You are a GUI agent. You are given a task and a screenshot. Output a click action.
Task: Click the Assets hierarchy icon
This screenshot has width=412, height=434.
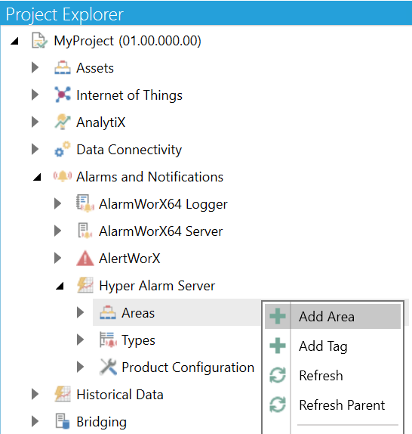pyautogui.click(x=63, y=67)
